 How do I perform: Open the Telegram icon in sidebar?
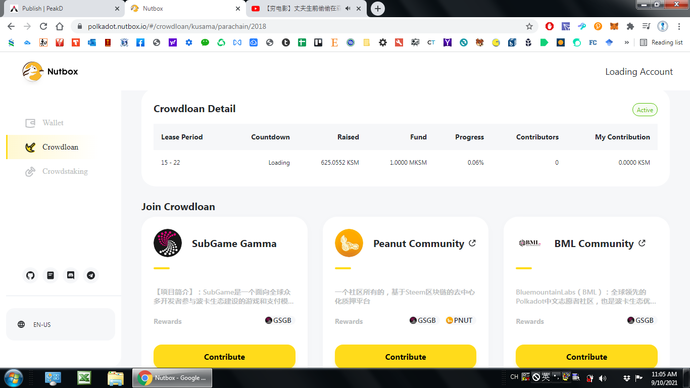(91, 275)
